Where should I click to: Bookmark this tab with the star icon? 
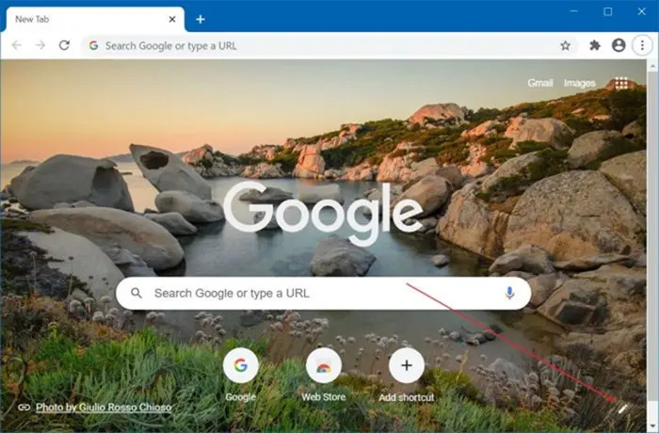click(565, 45)
